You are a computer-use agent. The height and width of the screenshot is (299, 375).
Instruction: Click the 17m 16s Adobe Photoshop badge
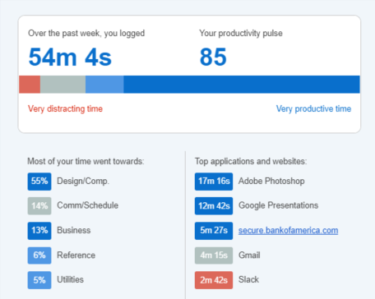214,182
